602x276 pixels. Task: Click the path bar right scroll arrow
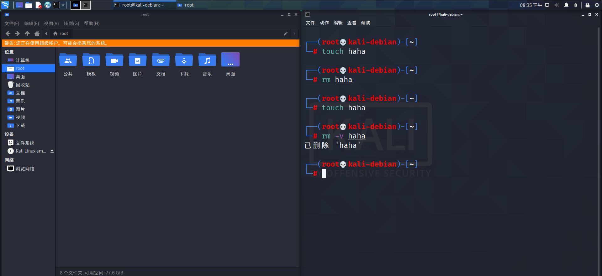[x=294, y=34]
